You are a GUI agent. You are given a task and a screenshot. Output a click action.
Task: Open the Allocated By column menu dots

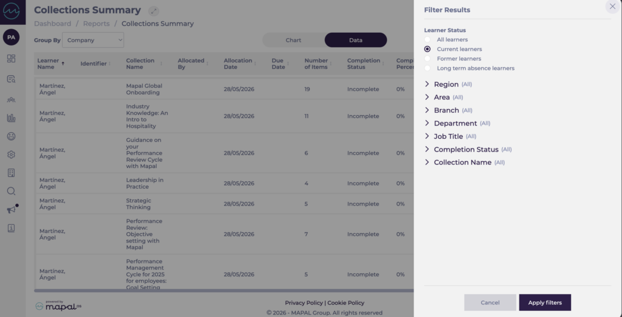(x=208, y=64)
